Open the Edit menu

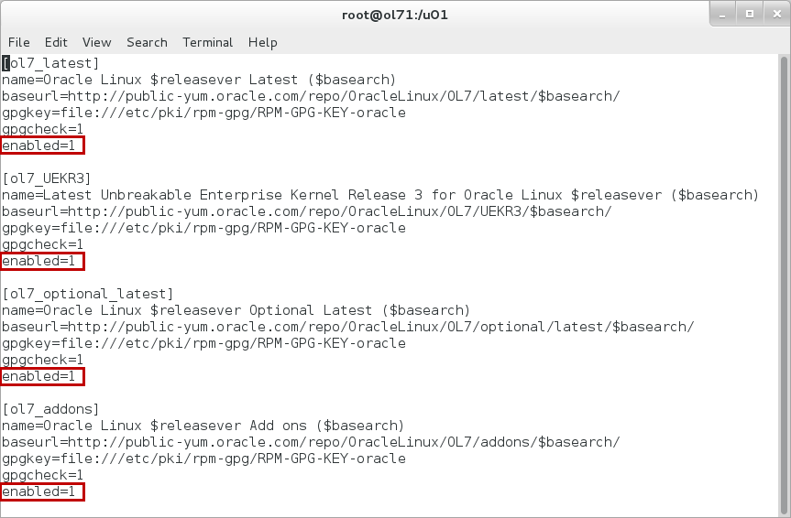point(56,42)
